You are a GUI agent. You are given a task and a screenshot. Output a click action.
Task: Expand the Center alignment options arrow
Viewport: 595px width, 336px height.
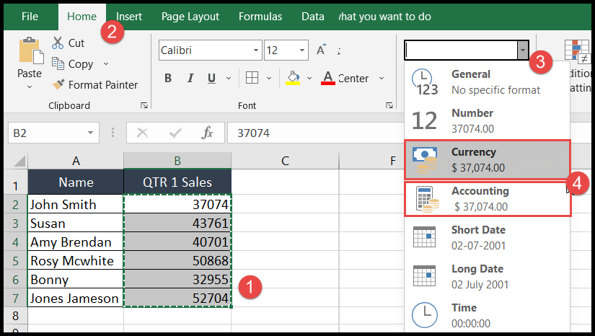(382, 78)
